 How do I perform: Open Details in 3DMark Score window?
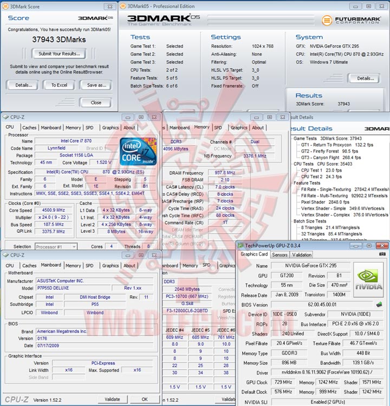click(x=24, y=85)
